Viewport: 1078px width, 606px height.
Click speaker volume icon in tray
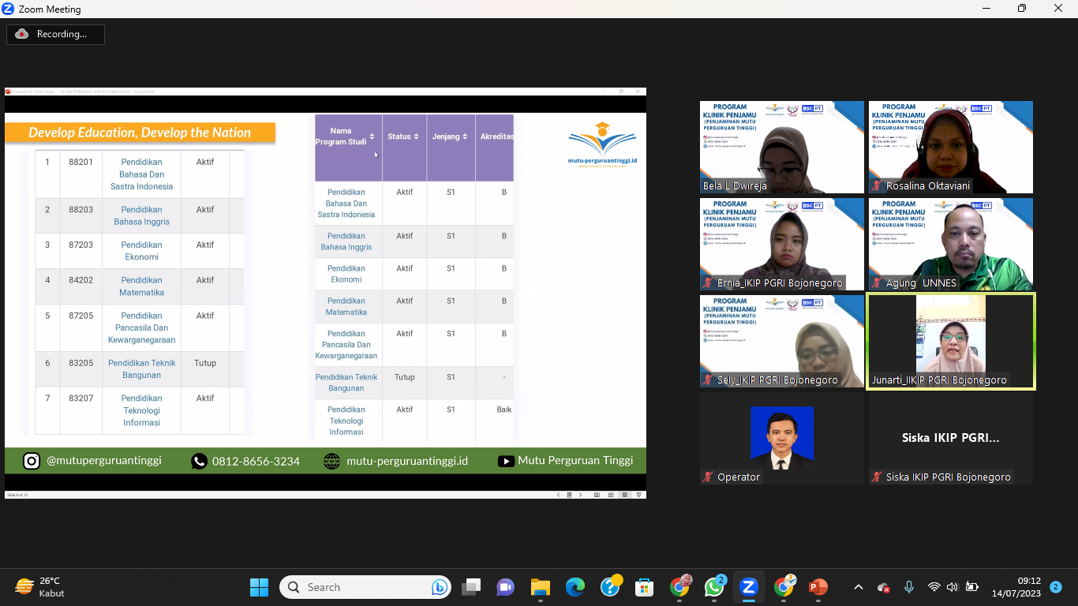coord(953,587)
